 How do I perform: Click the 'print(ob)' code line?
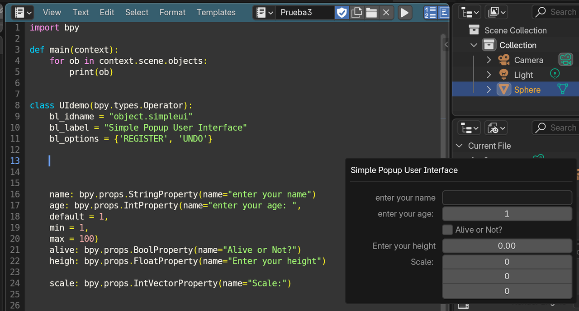tap(91, 72)
